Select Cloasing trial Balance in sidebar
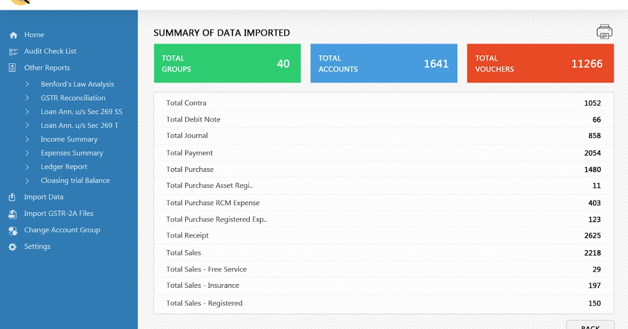The image size is (628, 329). (75, 180)
